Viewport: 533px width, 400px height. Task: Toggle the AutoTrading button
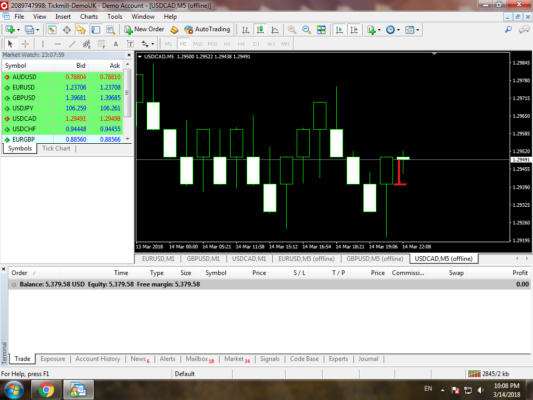(x=207, y=30)
